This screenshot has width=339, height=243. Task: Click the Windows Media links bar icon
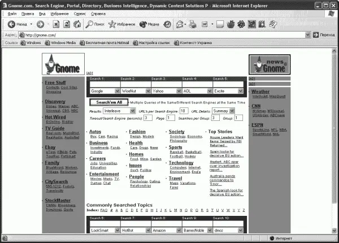click(x=47, y=43)
